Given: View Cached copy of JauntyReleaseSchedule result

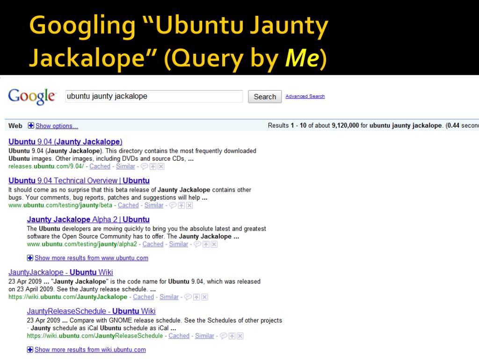Looking at the screenshot, I should (179, 336).
